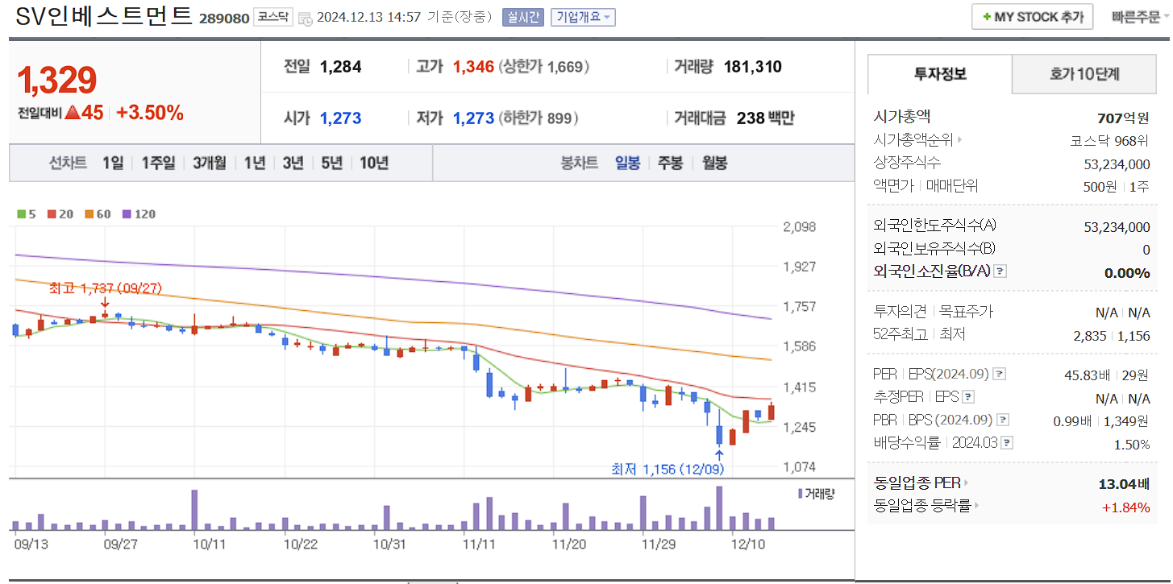
Task: Switch to the 호가 10단계 tab
Action: point(1084,73)
